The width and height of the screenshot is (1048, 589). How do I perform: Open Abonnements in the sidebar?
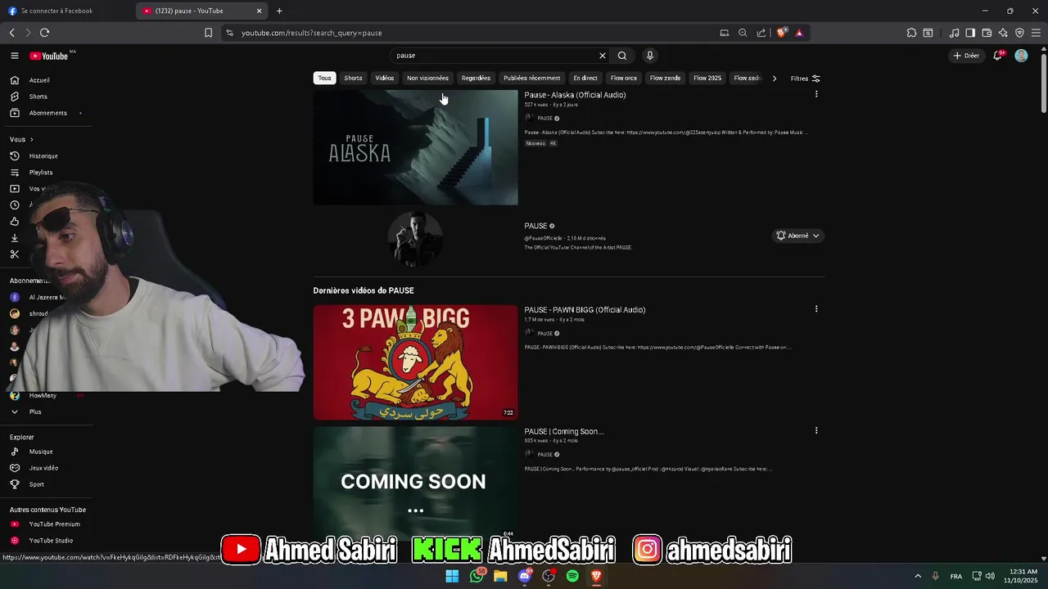click(46, 113)
